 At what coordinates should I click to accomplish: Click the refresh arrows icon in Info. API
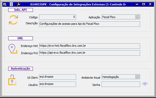13,20
